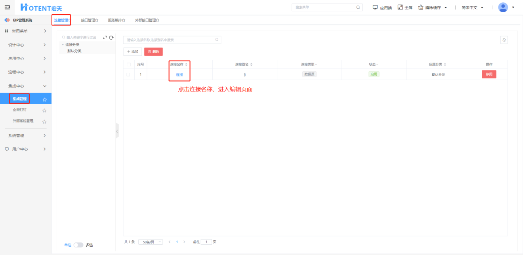Collapse the sidebar with the hamburger icon
This screenshot has width=523, height=255.
pyautogui.click(x=7, y=7)
